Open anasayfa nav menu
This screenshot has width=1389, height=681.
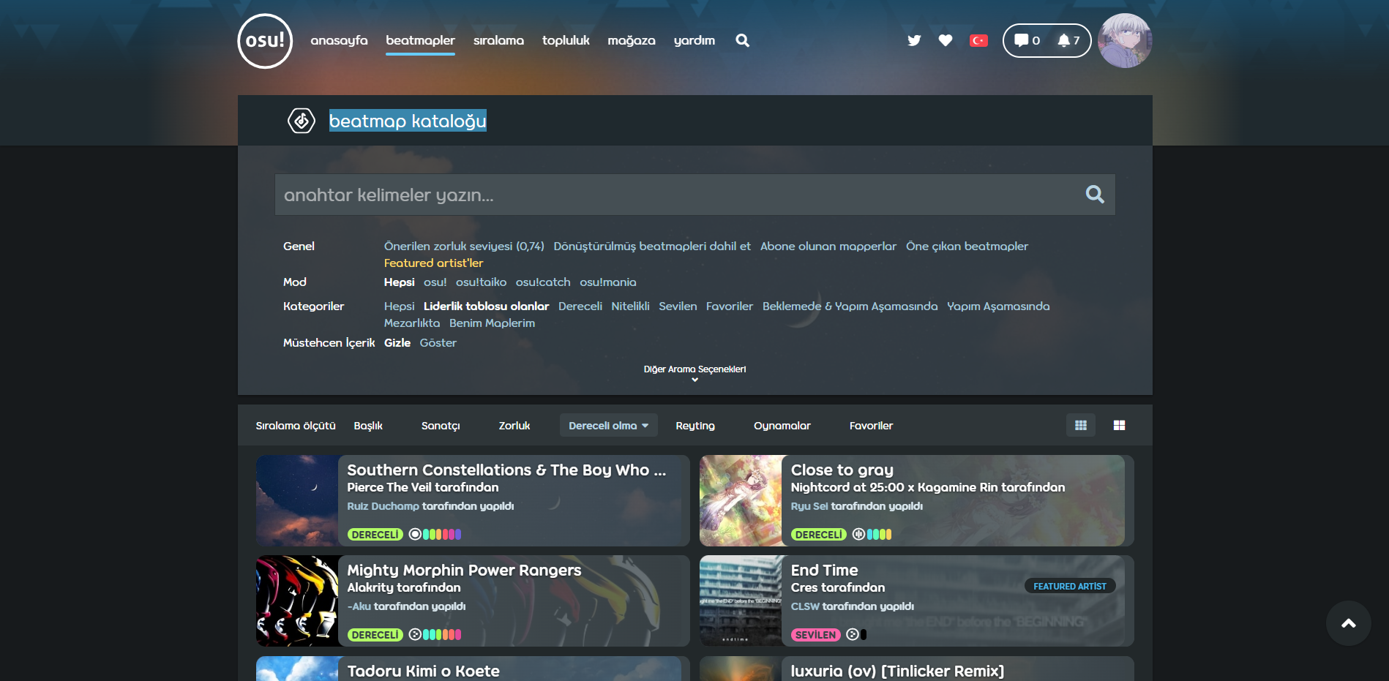pos(339,40)
